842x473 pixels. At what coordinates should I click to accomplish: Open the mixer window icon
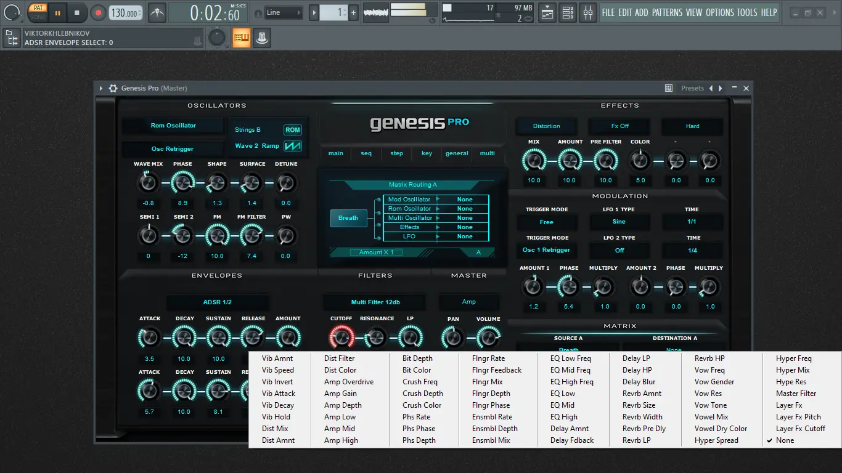(x=588, y=12)
